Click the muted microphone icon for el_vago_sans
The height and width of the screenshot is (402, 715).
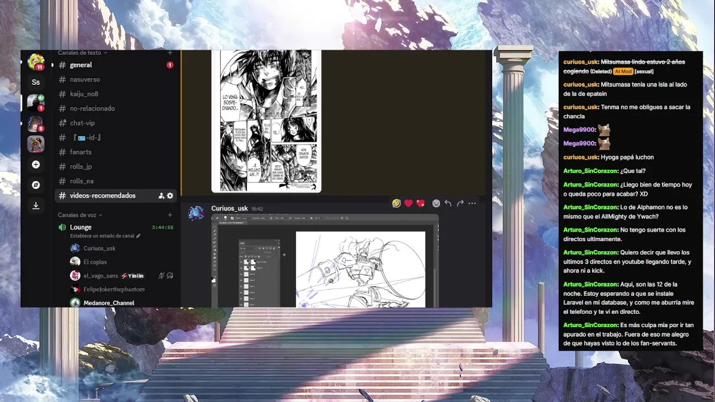(x=161, y=276)
